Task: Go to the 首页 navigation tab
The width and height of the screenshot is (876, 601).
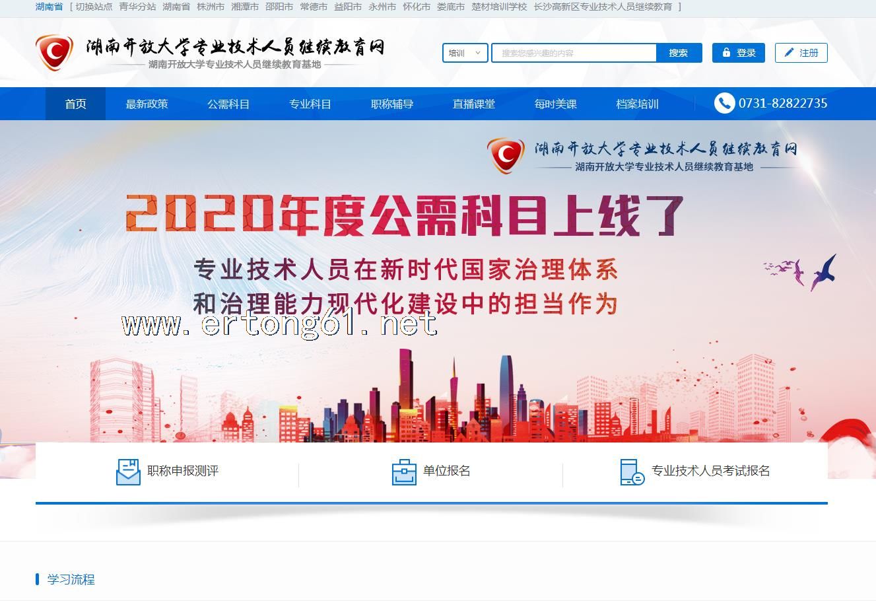Action: [75, 104]
